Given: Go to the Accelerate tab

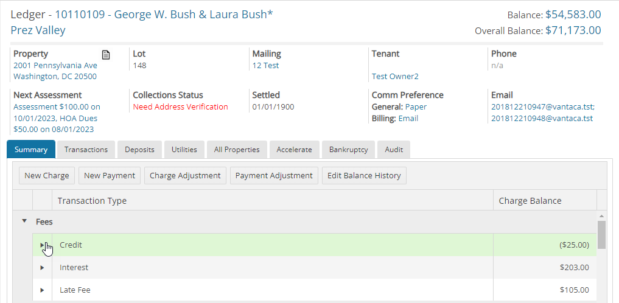Looking at the screenshot, I should pyautogui.click(x=294, y=150).
